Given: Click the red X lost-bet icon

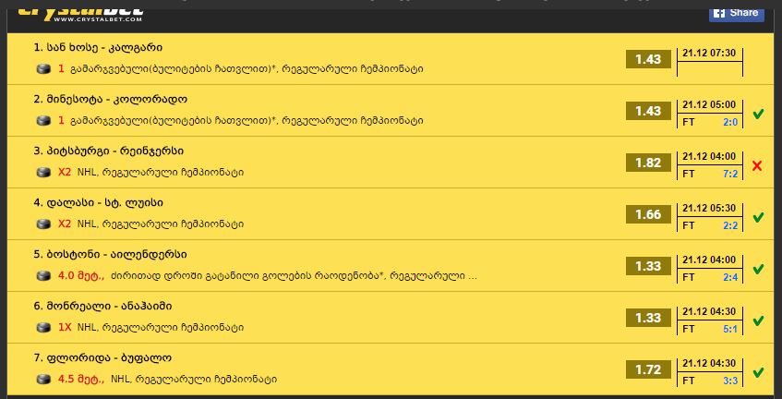Looking at the screenshot, I should coord(757,166).
